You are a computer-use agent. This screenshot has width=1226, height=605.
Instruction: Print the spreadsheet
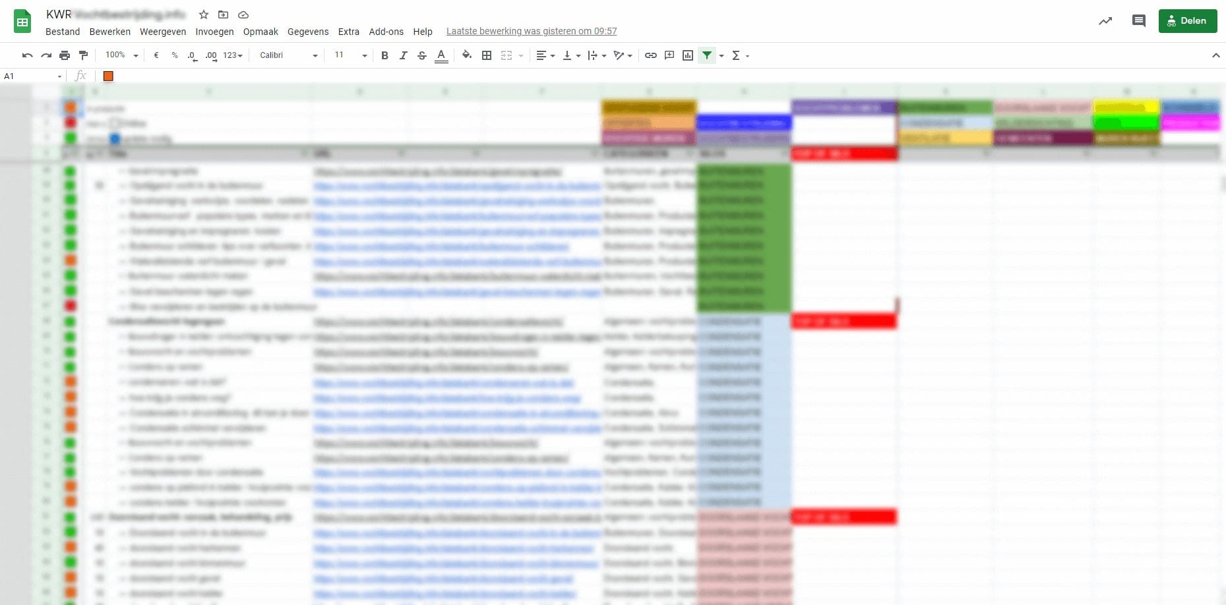click(64, 55)
